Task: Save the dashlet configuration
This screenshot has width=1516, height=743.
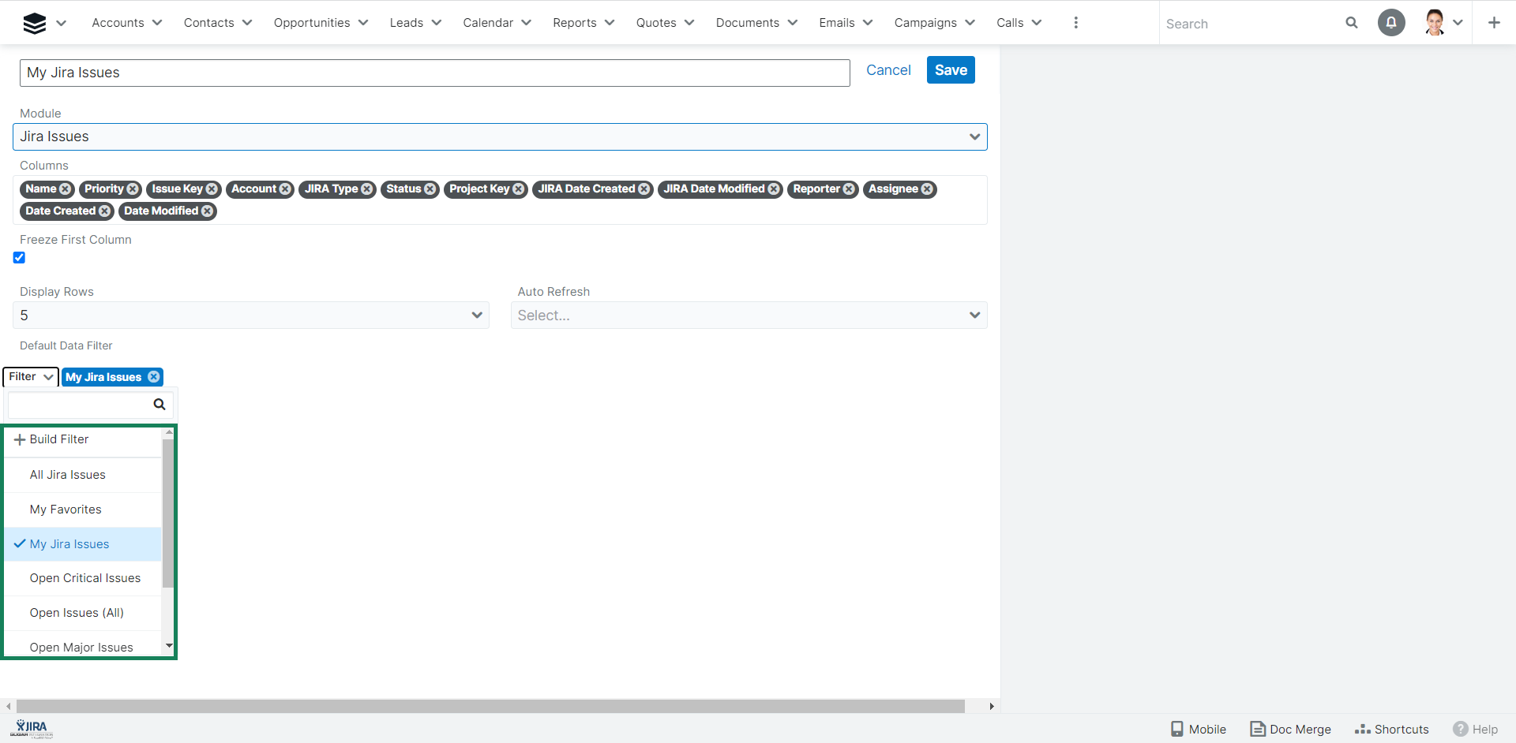Action: pos(951,70)
